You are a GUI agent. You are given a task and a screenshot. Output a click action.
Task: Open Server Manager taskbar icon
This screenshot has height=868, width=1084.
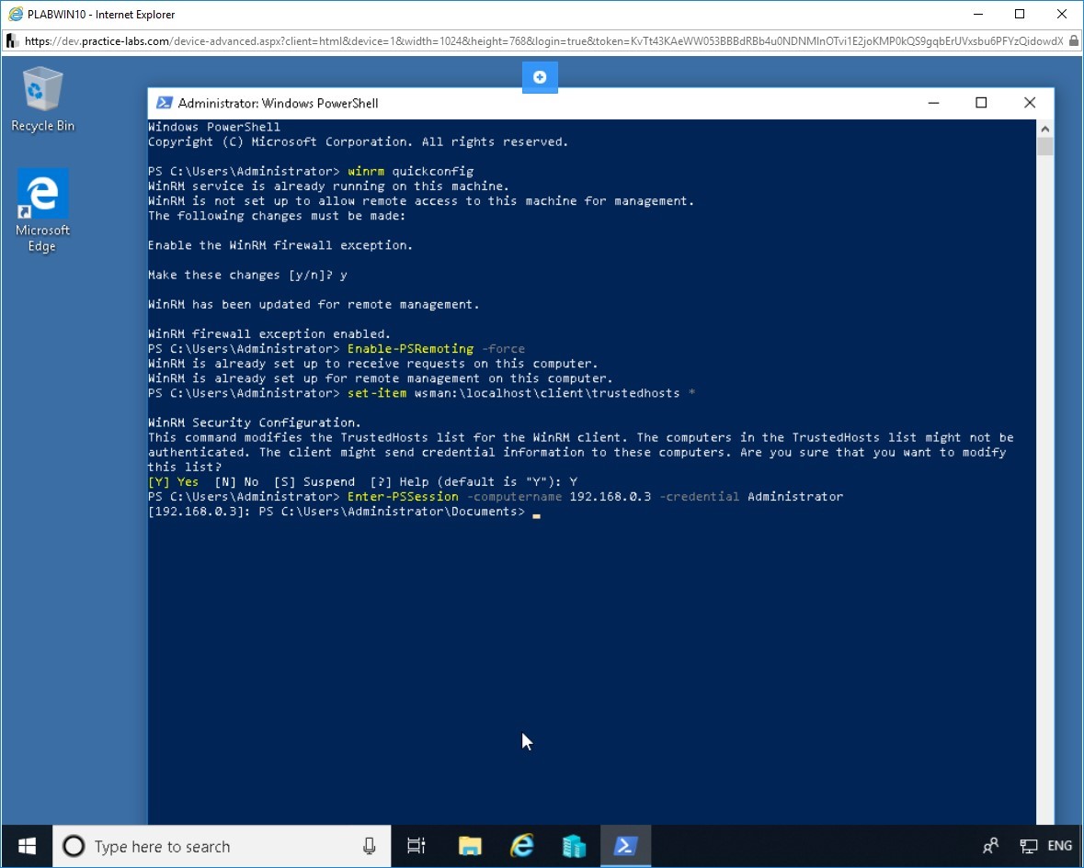pyautogui.click(x=574, y=846)
